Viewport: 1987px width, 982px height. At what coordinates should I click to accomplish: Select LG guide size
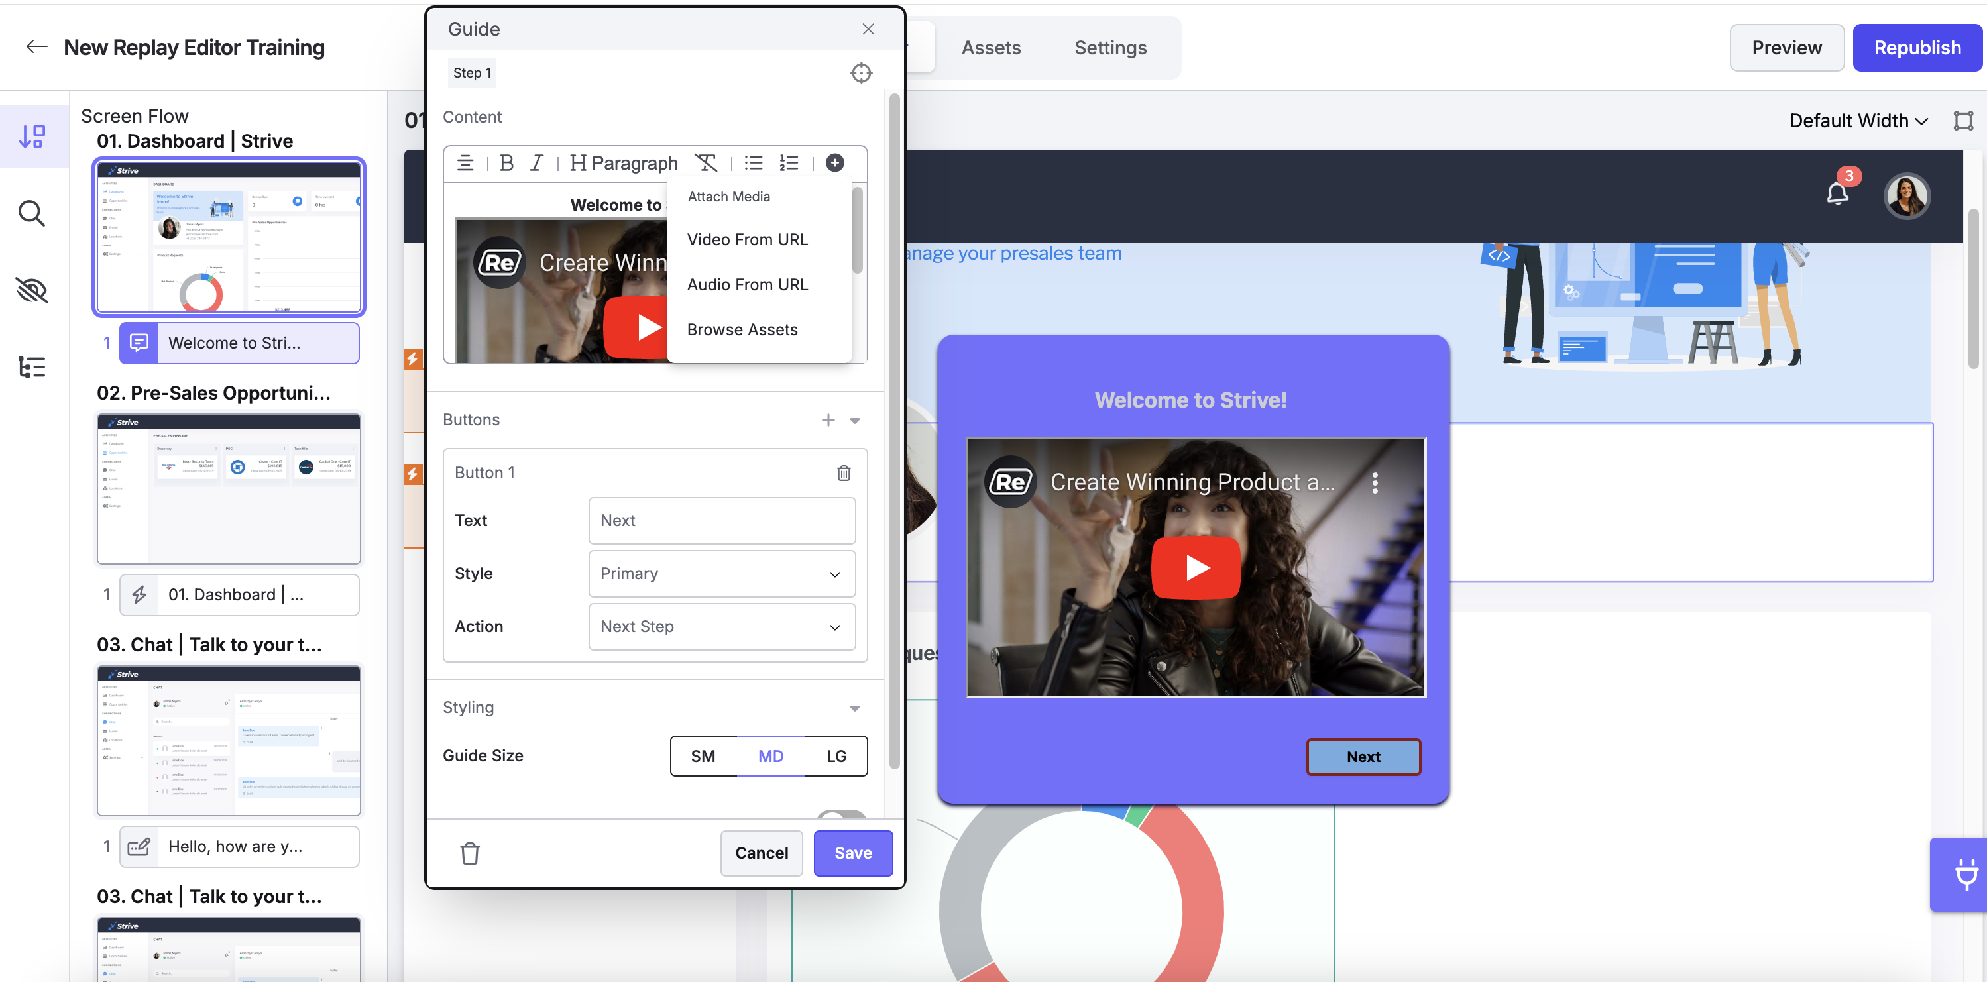tap(836, 756)
